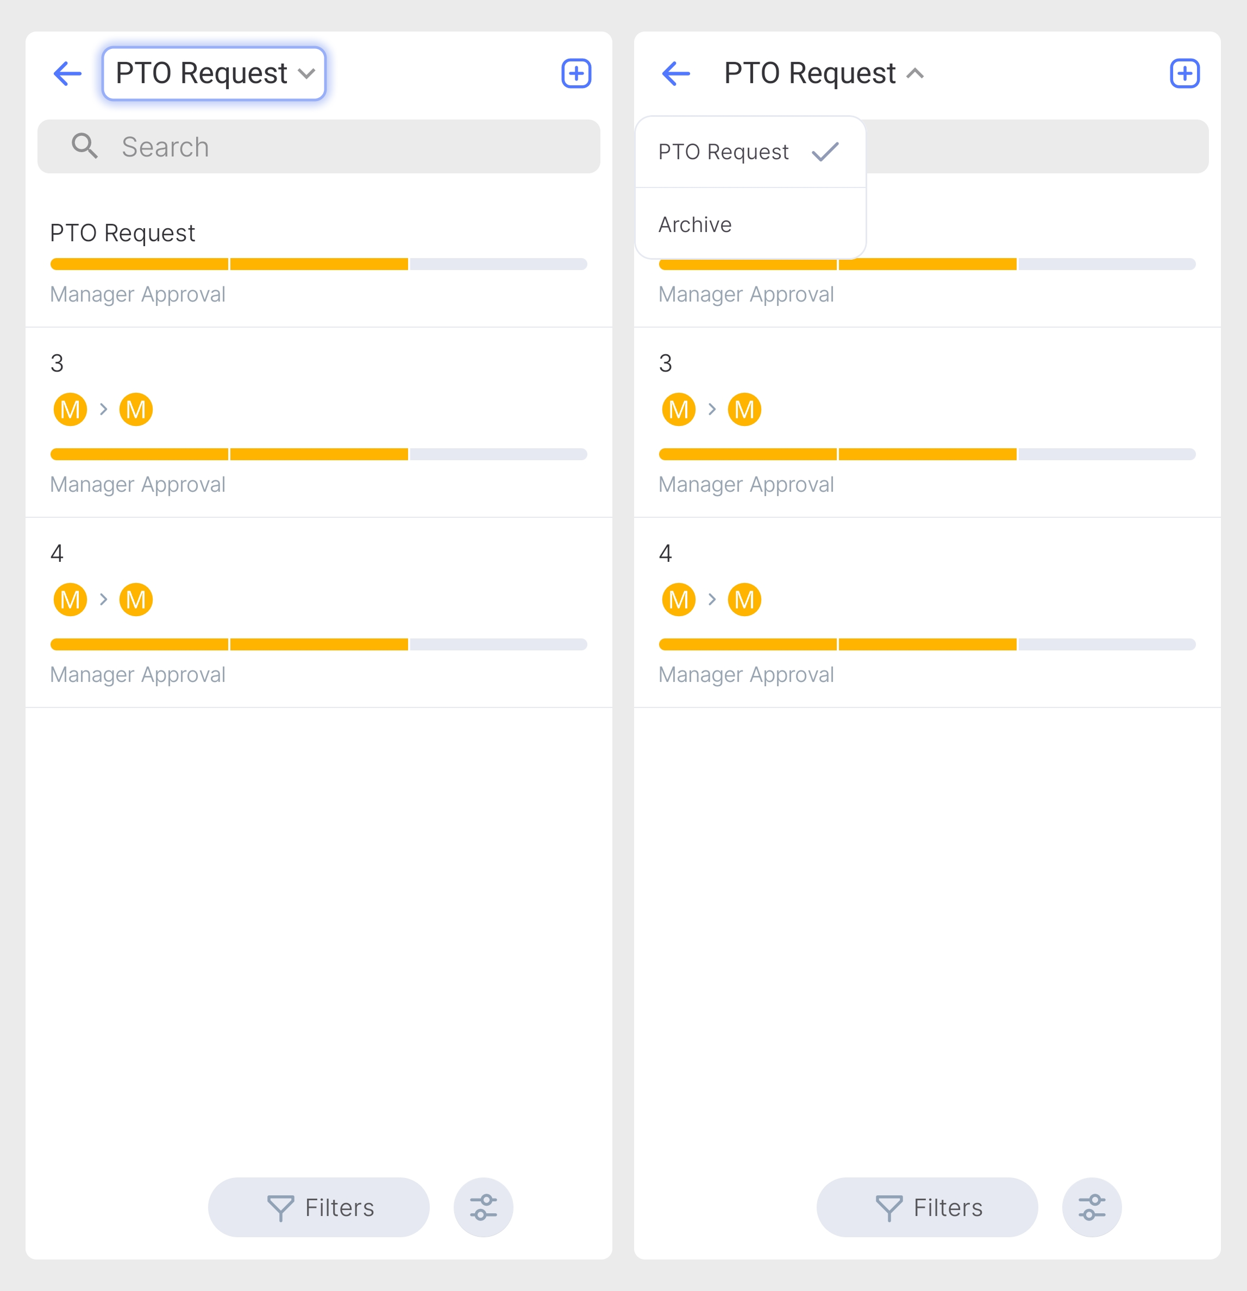Expand the PTO Request dropdown in left panel
Viewport: 1247px width, 1291px height.
click(214, 73)
